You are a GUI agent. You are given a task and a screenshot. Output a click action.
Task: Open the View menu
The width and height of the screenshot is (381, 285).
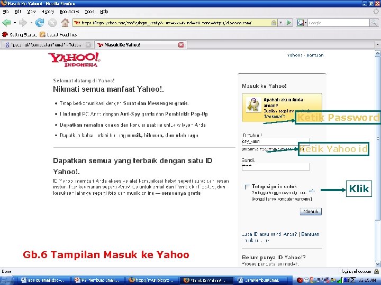[31, 12]
